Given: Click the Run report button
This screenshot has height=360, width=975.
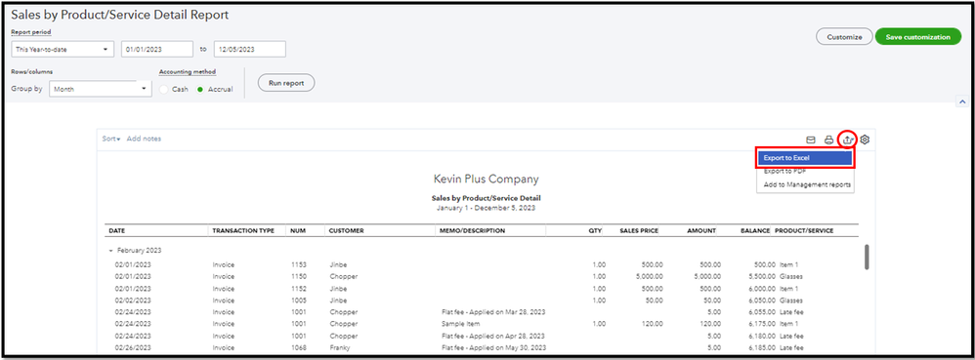Looking at the screenshot, I should click(x=286, y=83).
